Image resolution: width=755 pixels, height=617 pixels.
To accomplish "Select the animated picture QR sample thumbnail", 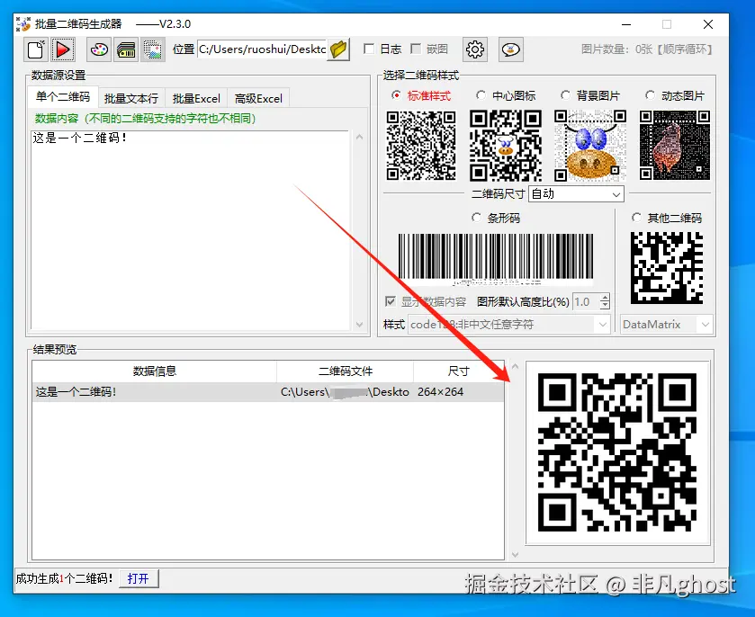I will coord(675,146).
